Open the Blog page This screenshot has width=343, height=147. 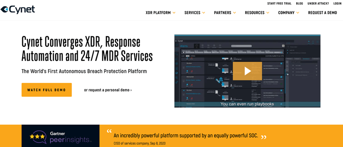[299, 4]
